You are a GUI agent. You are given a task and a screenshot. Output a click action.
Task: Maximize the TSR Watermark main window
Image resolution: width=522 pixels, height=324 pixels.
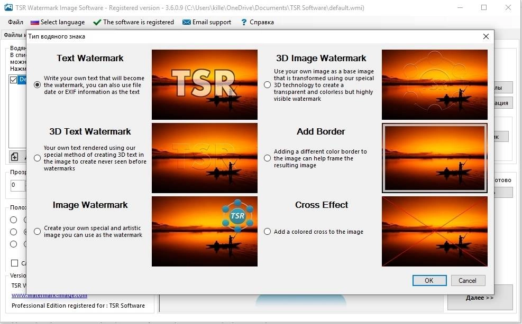[484, 7]
